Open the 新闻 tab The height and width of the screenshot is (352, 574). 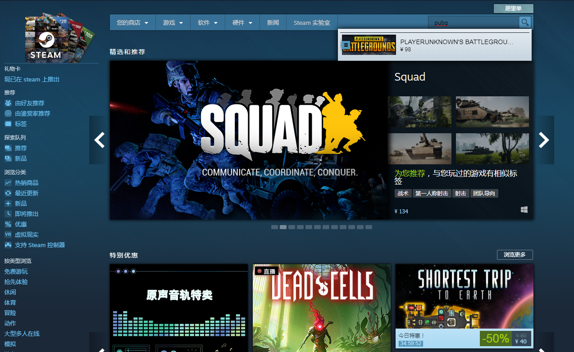coord(273,23)
